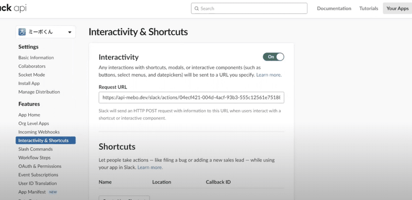Focus the top Search field
This screenshot has height=200, width=412.
[x=249, y=8]
